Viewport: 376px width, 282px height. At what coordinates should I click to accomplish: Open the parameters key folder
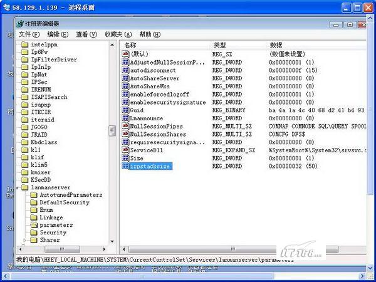(x=56, y=225)
